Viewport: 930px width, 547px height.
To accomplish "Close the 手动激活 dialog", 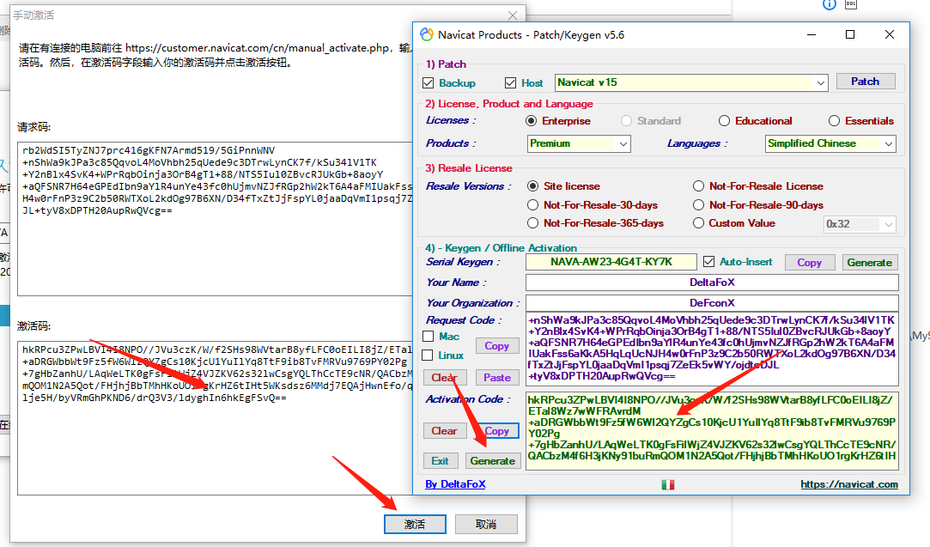I will [513, 15].
